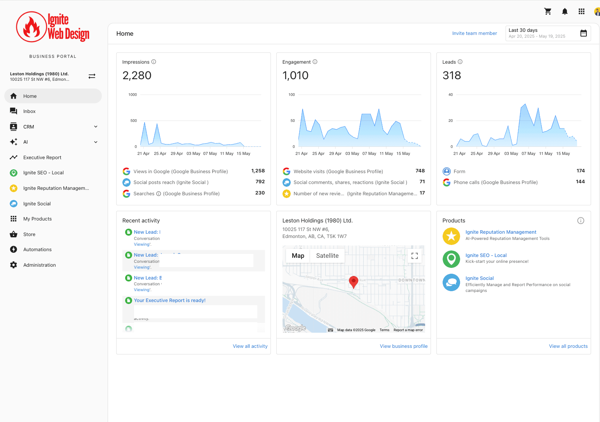Click Leston Holdings business name in sidebar
The image size is (600, 422).
click(x=39, y=74)
